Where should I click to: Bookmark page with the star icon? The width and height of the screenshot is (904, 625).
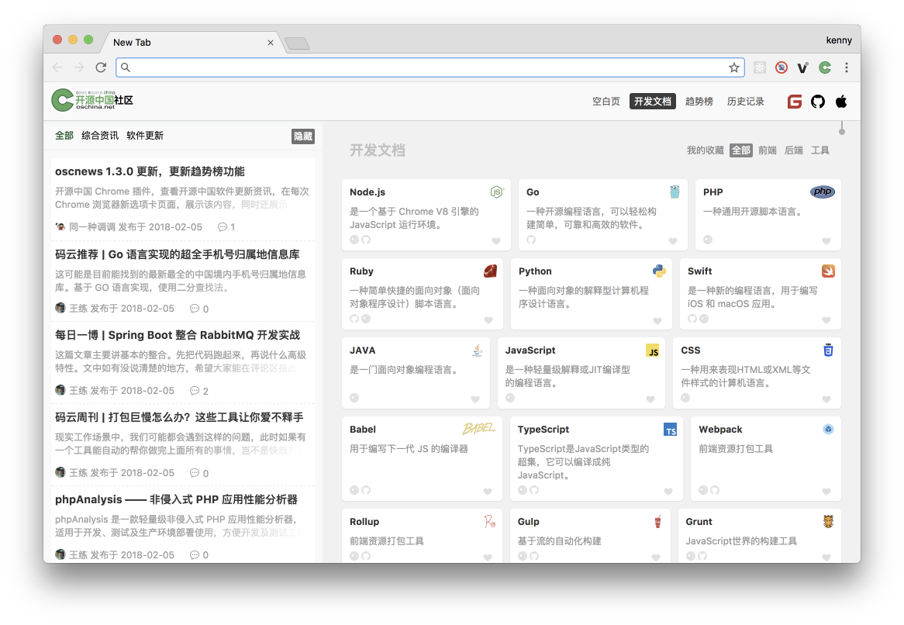(x=734, y=67)
